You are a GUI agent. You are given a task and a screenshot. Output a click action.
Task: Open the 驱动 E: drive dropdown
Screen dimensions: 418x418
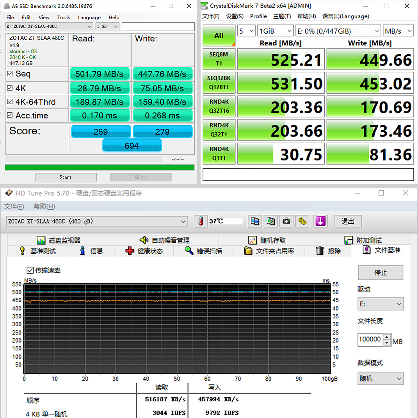(x=381, y=304)
